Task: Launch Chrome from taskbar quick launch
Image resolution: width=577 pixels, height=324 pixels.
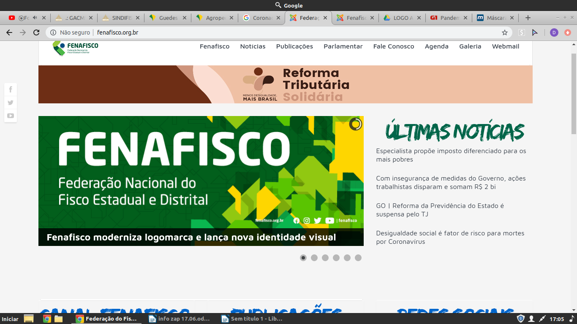Action: tap(47, 319)
